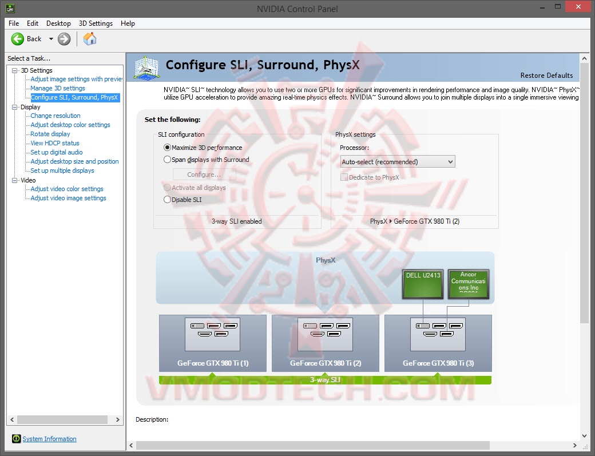
Task: Select Configure SLI, Surround, PhysX task
Action: tap(75, 97)
